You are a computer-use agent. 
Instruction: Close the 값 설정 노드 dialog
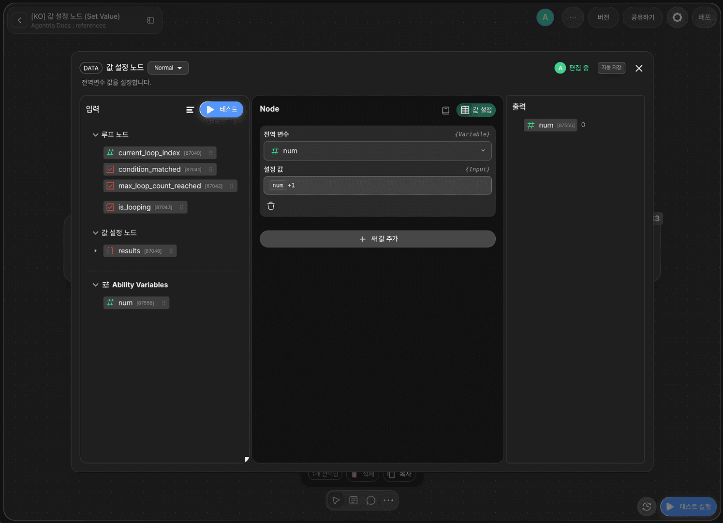tap(639, 68)
